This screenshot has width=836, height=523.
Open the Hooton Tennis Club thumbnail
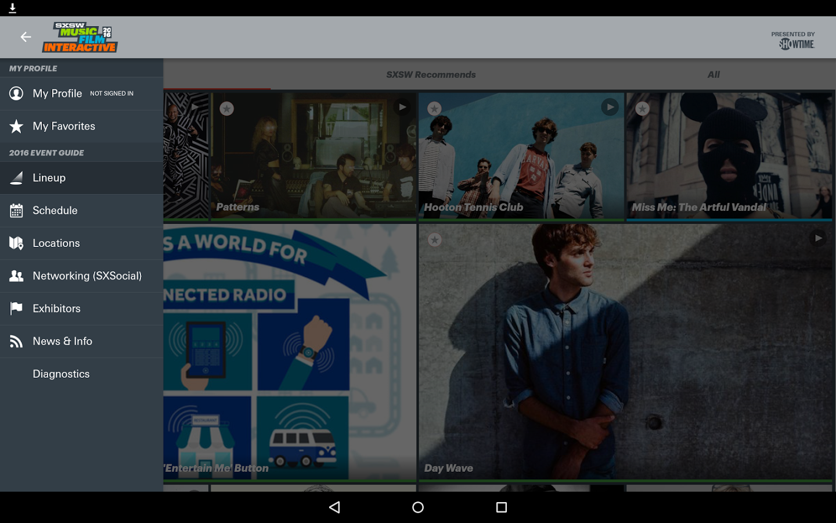[521, 156]
